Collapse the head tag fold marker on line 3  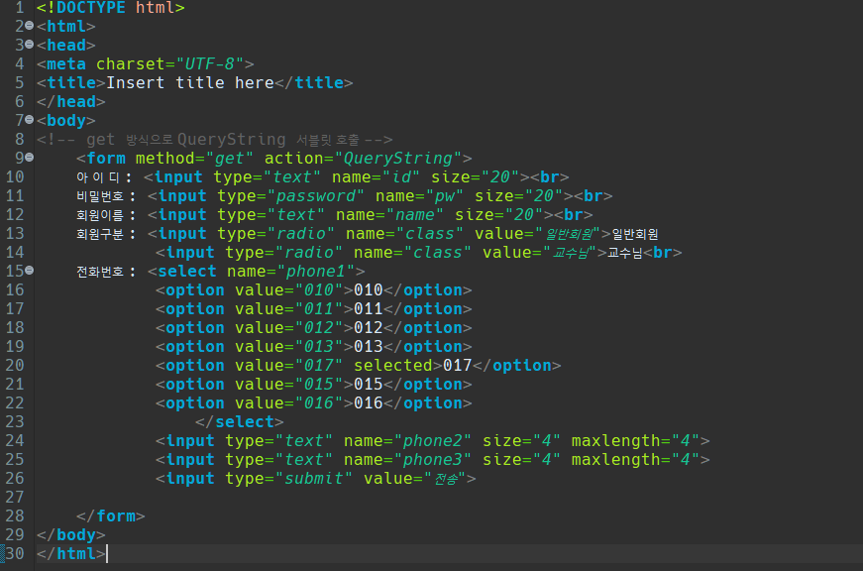29,45
